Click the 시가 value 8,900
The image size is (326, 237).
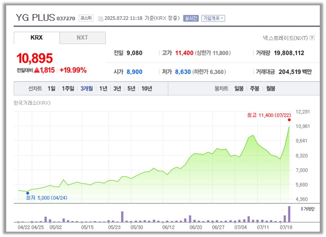(134, 72)
